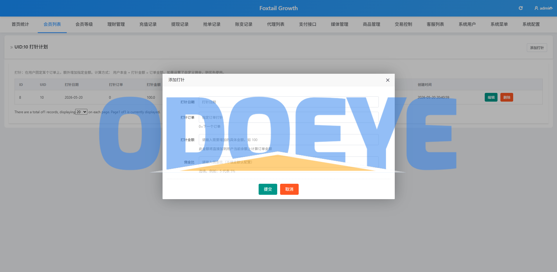Screen dimensions: 557x272
Task: Focus the 打针日期 date field
Action: pos(289,102)
